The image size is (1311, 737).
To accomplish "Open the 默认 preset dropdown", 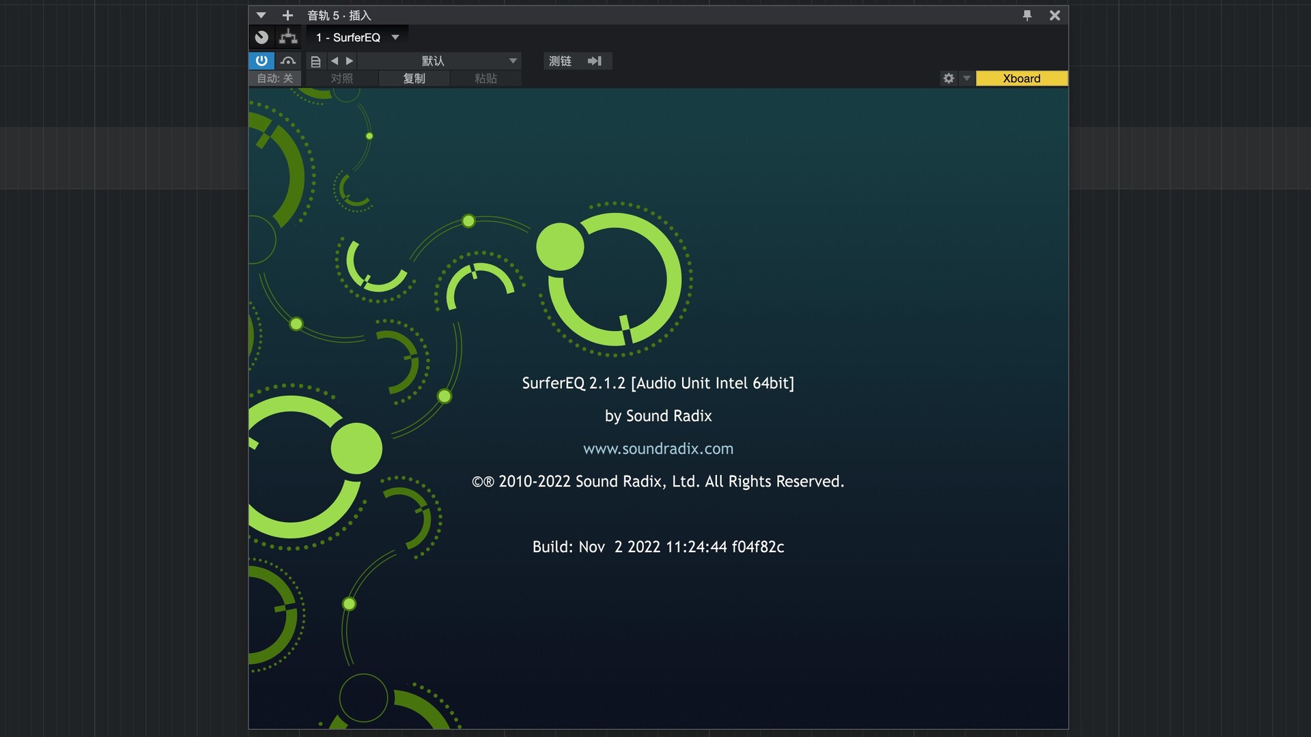I will pos(513,61).
